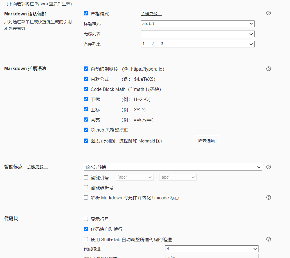Click the 代码缩进 label
The width and height of the screenshot is (290, 258).
(x=92, y=249)
